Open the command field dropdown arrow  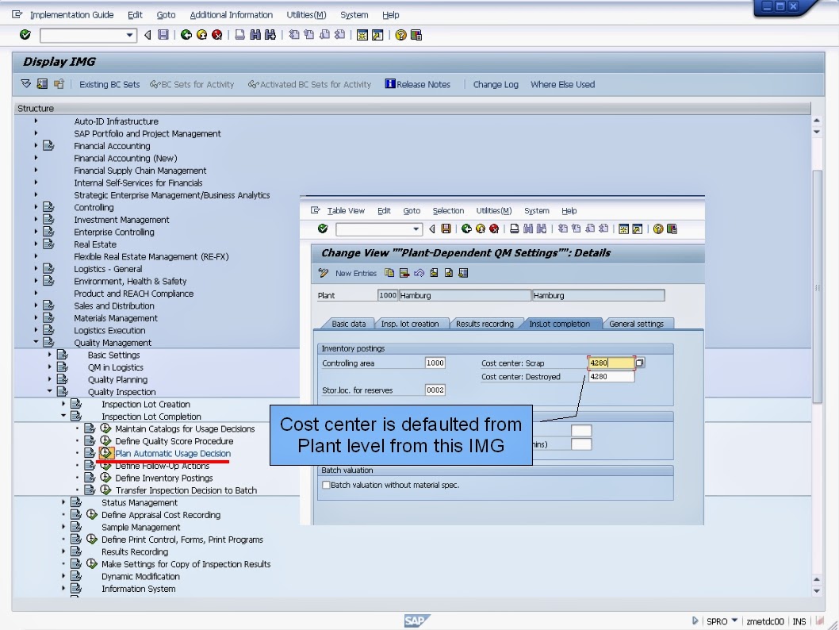129,34
